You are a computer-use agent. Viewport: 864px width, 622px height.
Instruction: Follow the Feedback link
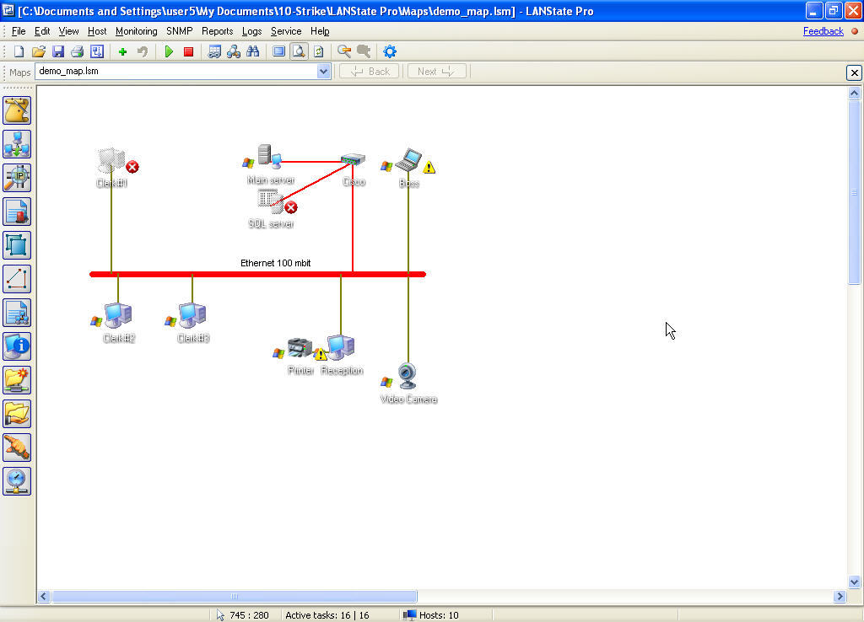click(x=823, y=31)
